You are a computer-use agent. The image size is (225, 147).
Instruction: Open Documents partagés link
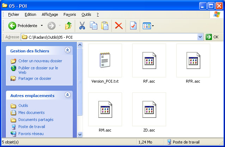click(36, 120)
